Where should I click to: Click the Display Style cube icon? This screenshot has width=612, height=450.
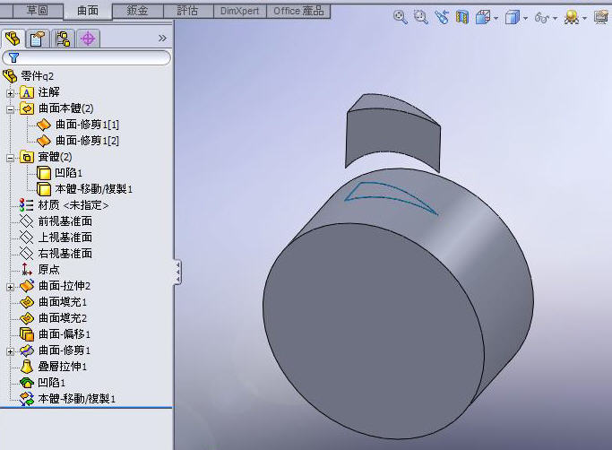[512, 17]
